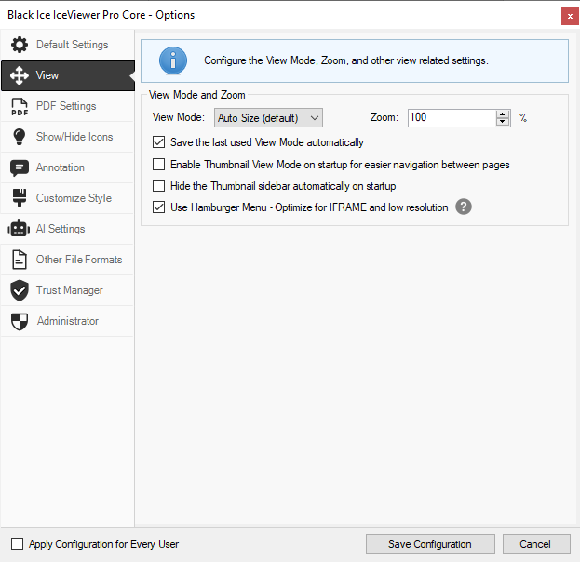Uncheck Save the last used View Mode
580x562 pixels.
(158, 142)
